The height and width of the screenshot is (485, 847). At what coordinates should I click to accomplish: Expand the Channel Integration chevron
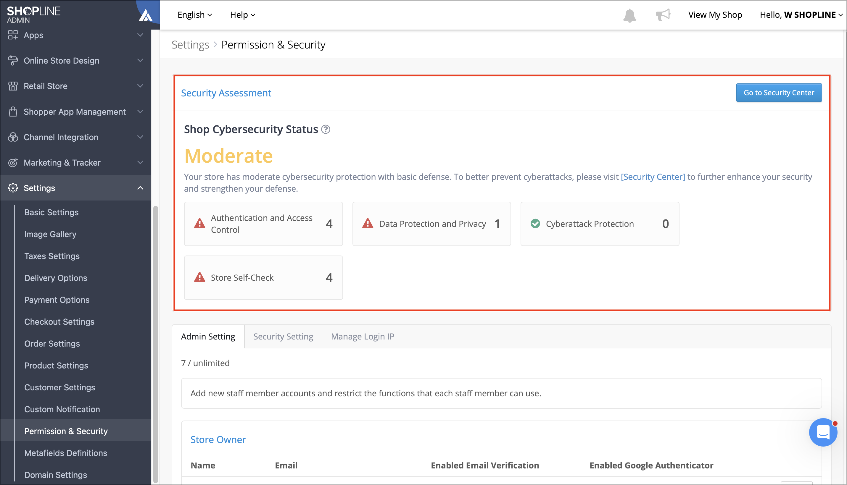point(140,137)
